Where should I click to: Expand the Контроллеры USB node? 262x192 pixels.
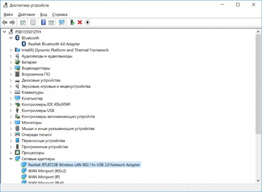pyautogui.click(x=11, y=110)
